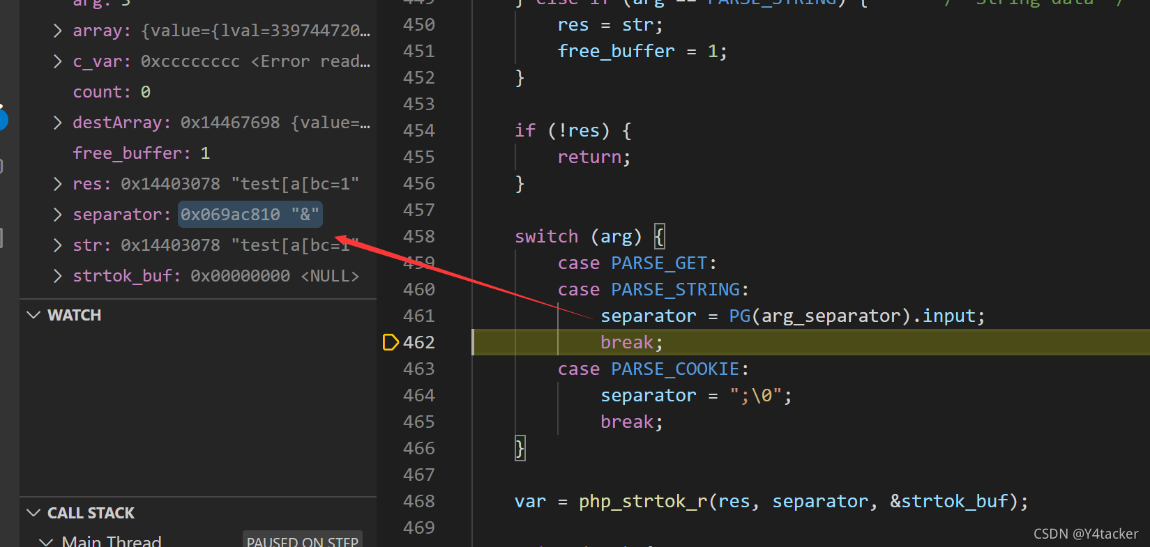Viewport: 1150px width, 547px height.
Task: Collapse the Main Thread entry
Action: pos(46,541)
